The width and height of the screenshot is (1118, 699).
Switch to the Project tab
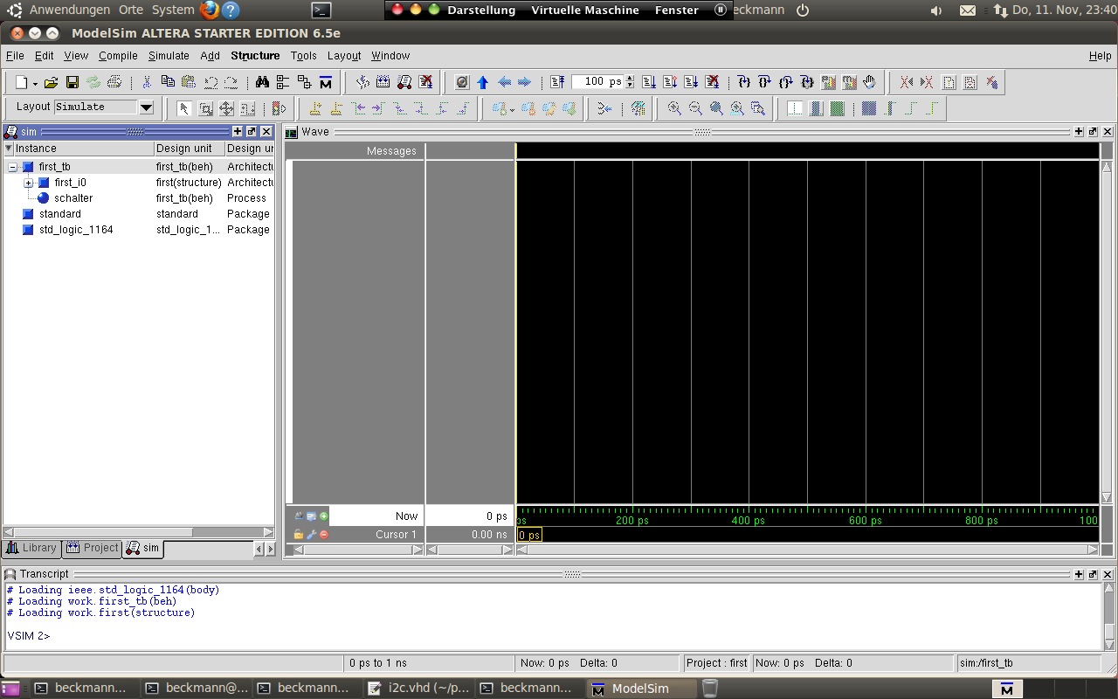92,548
